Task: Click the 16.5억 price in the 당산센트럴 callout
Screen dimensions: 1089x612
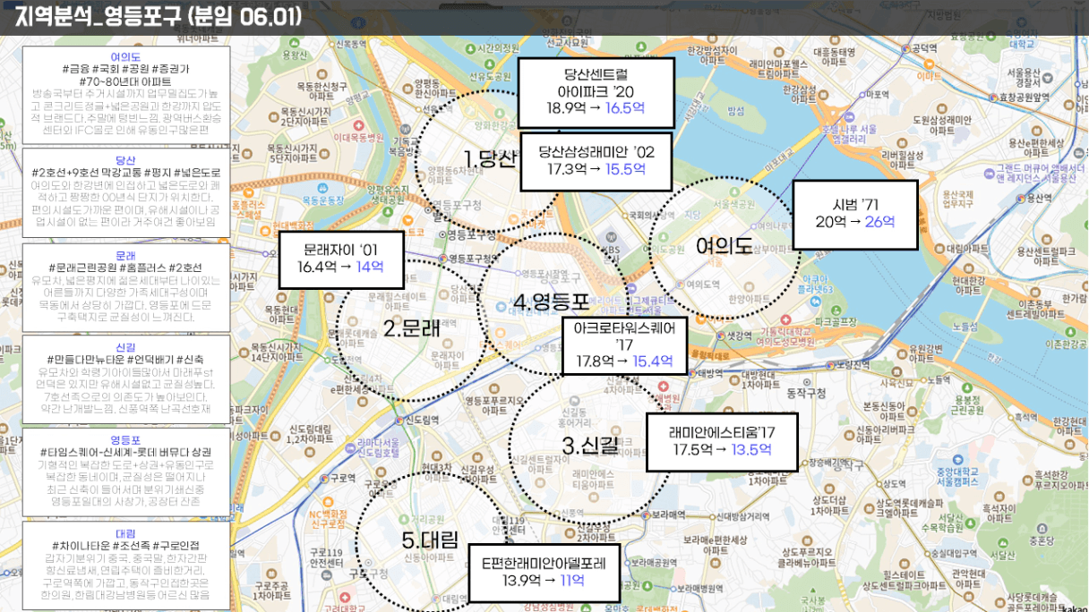Action: [x=626, y=107]
